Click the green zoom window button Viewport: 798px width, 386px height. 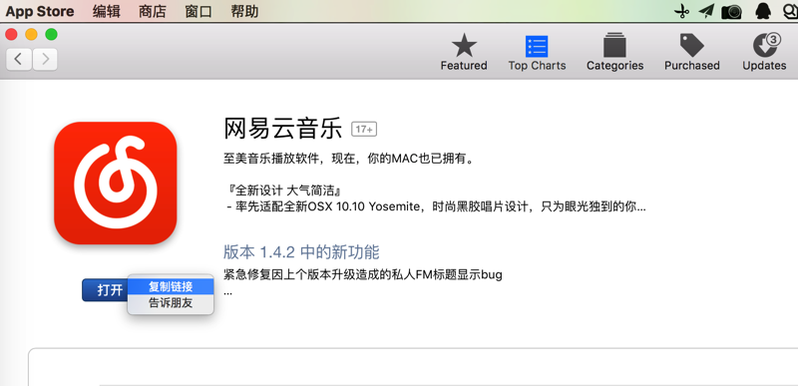(51, 34)
